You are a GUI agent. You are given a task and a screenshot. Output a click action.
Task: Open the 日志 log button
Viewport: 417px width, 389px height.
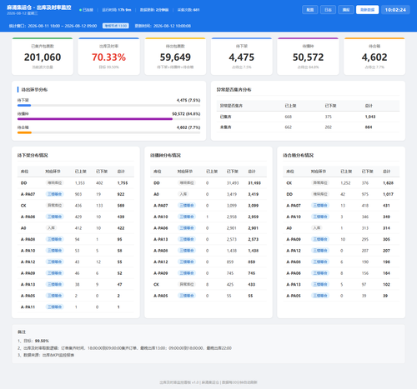pyautogui.click(x=328, y=10)
